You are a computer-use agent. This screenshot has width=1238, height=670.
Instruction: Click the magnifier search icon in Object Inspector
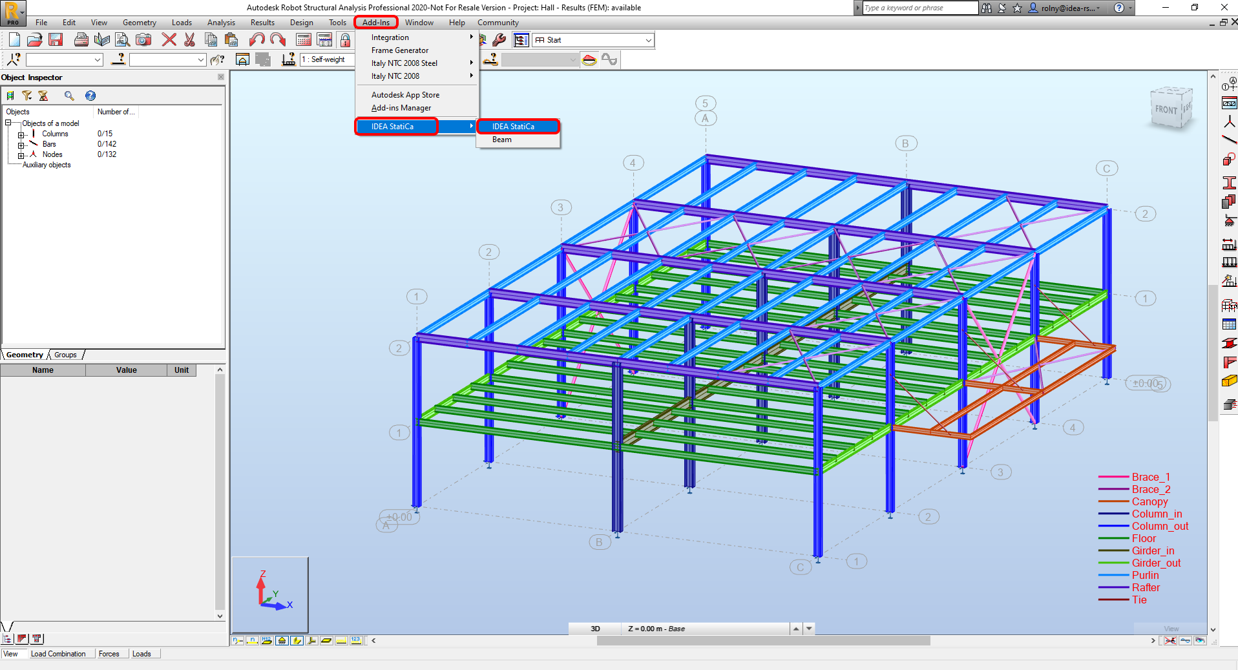(69, 96)
